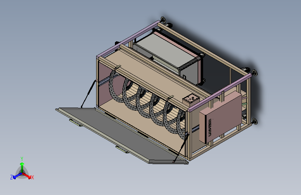Click the red X axis arrow of the triad

coord(27,176)
